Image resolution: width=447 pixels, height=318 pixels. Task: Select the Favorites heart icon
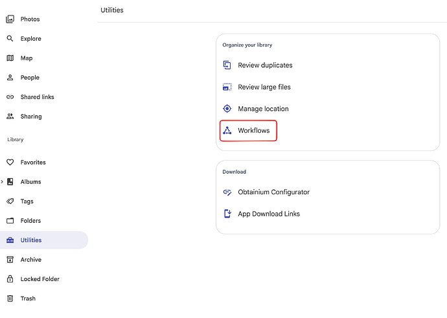tap(10, 162)
